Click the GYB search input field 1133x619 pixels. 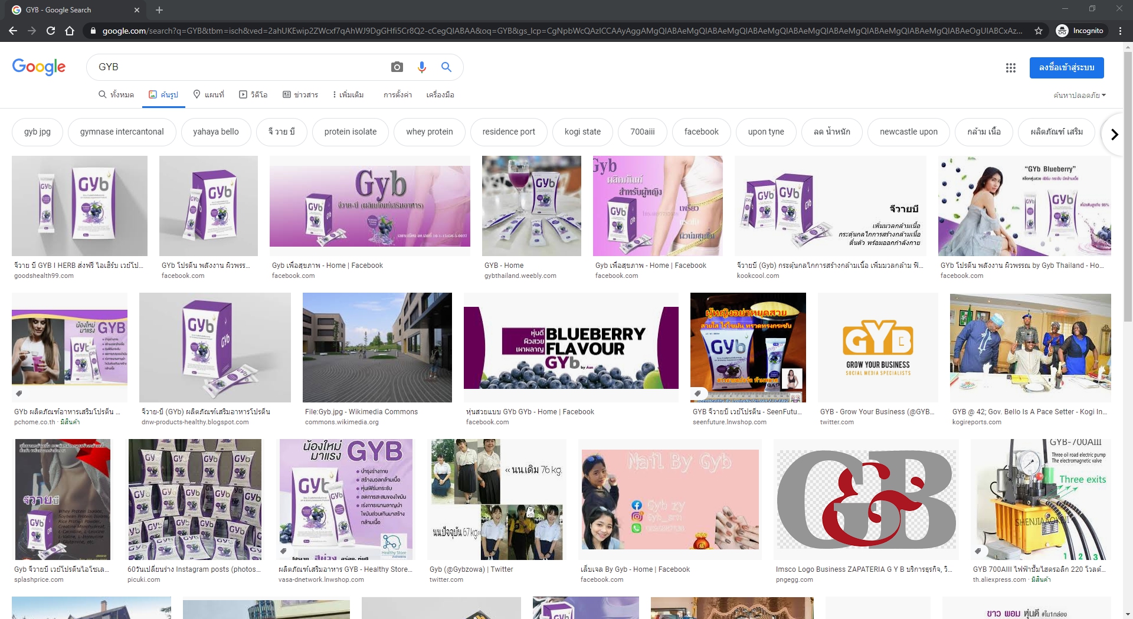(236, 67)
